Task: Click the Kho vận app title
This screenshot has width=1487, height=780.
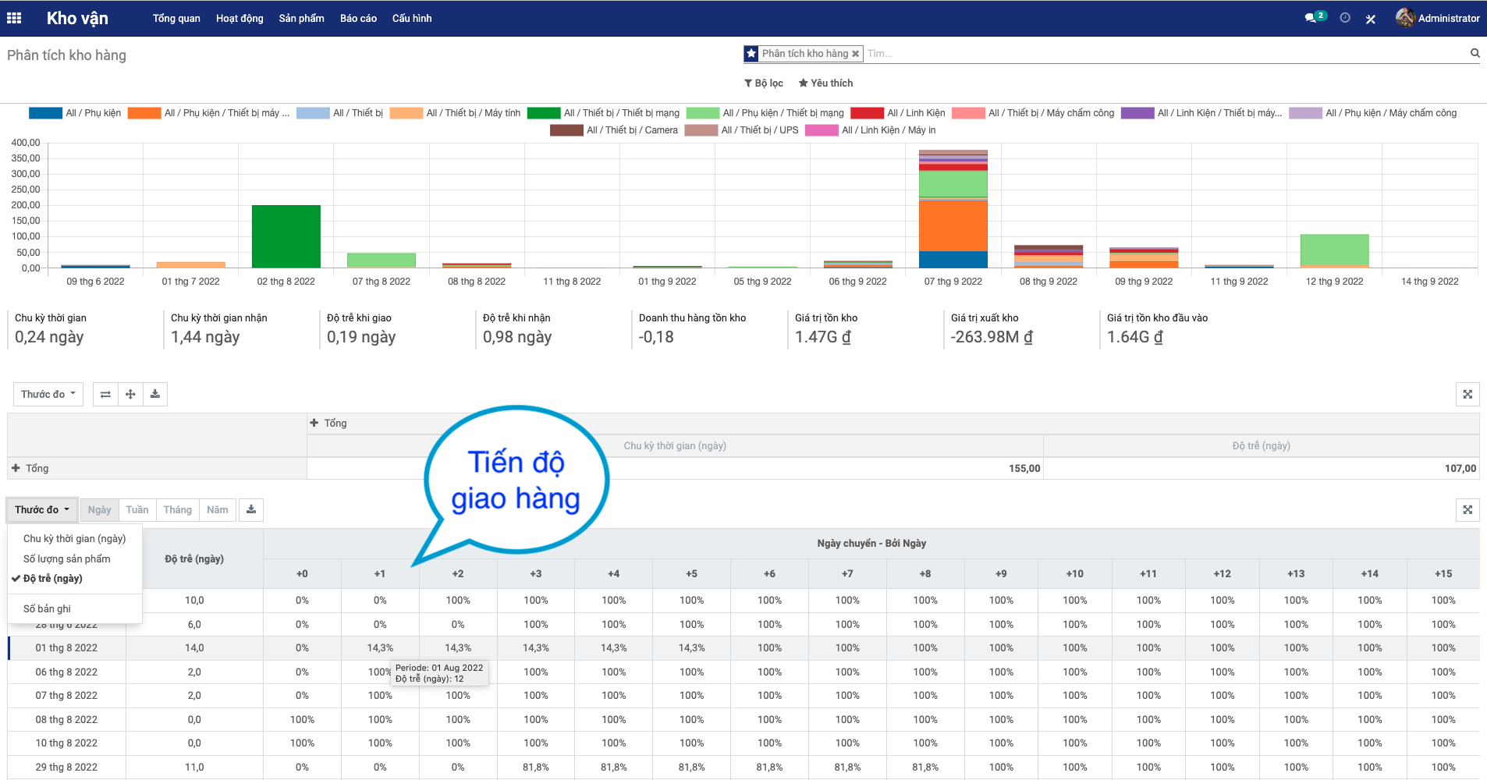Action: (x=77, y=18)
